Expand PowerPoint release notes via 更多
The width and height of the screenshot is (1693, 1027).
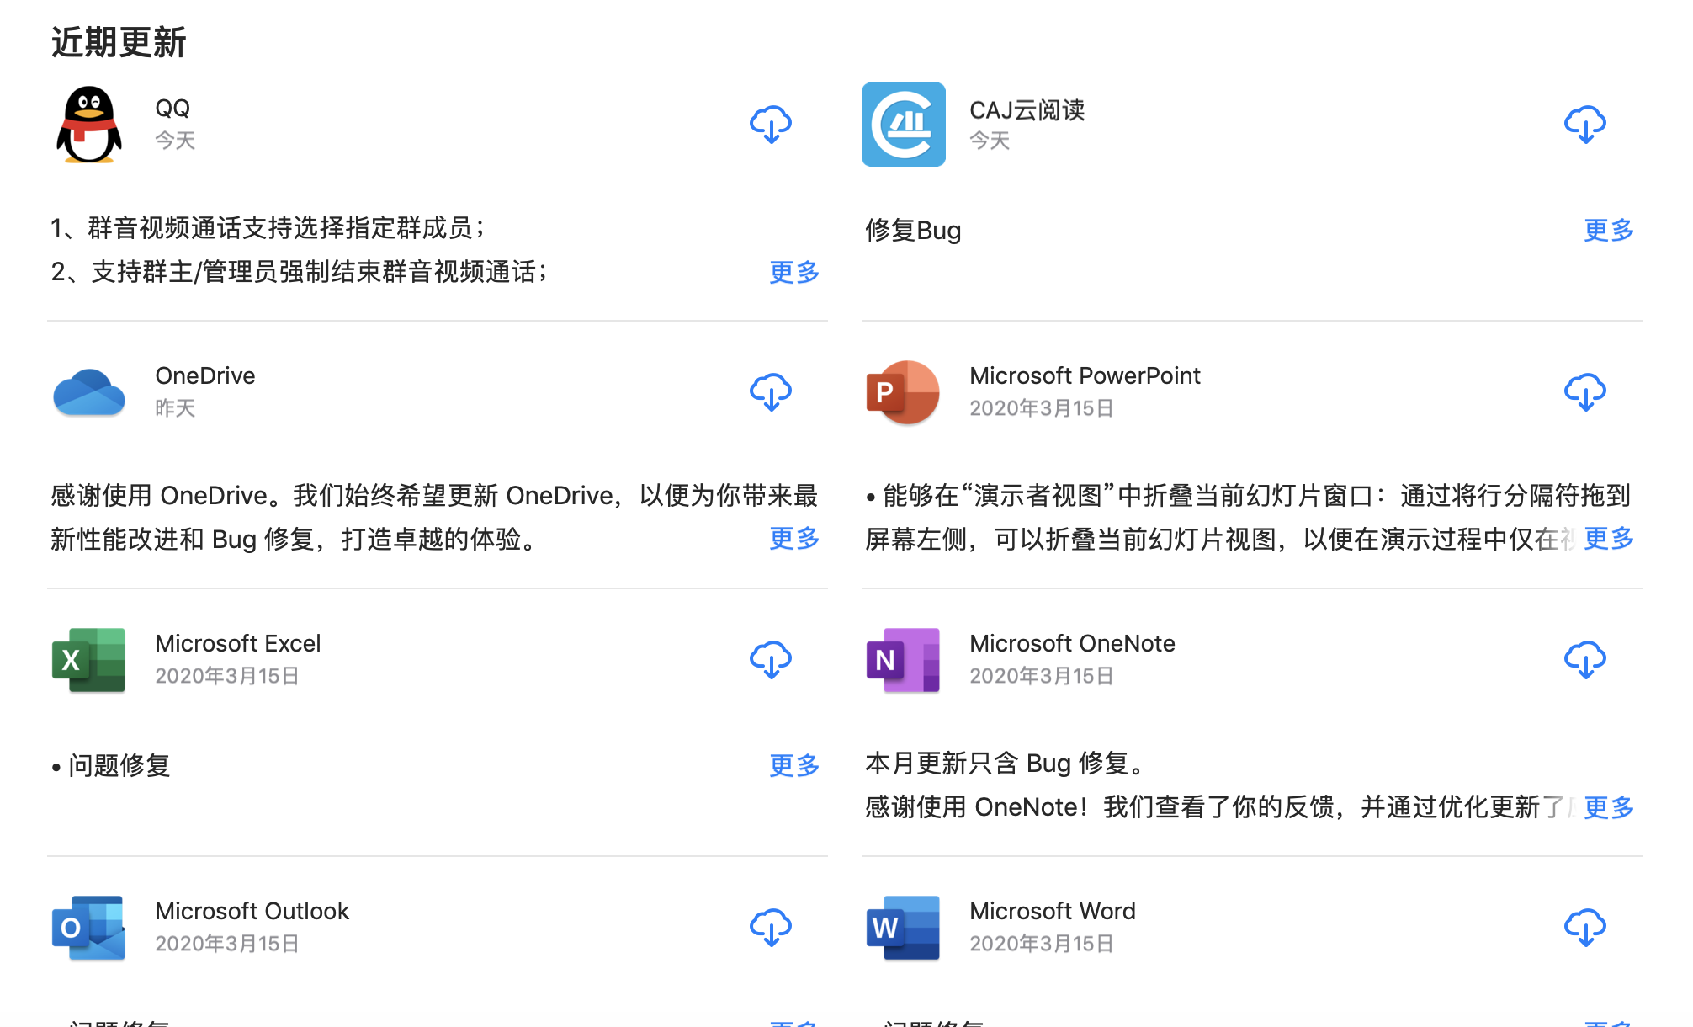[1608, 539]
